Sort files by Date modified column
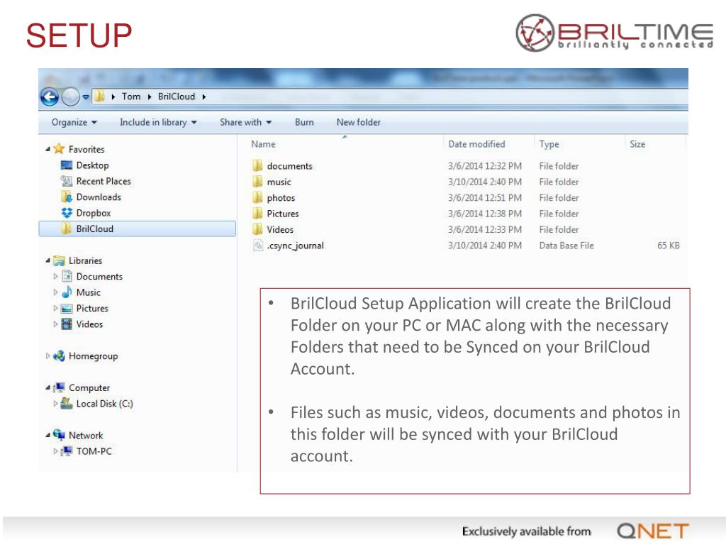Image resolution: width=726 pixels, height=545 pixels. pyautogui.click(x=476, y=144)
